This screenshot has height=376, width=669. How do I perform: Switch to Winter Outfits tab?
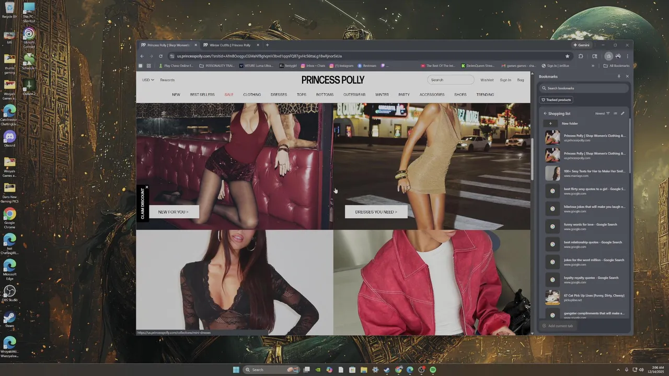click(x=230, y=45)
